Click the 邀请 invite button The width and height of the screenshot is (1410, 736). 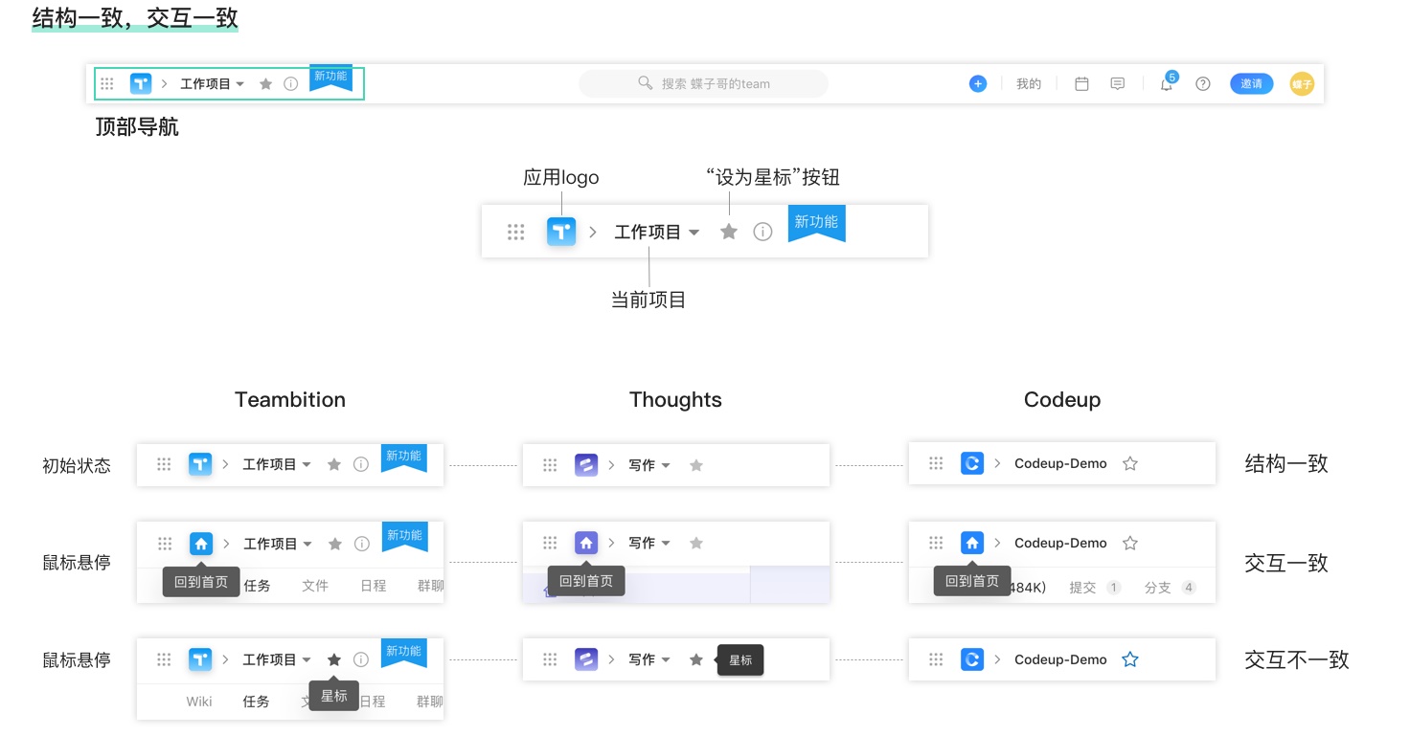coord(1251,84)
